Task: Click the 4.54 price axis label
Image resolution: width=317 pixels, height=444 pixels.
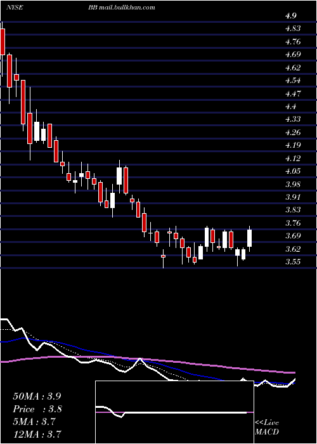Action: (x=293, y=80)
